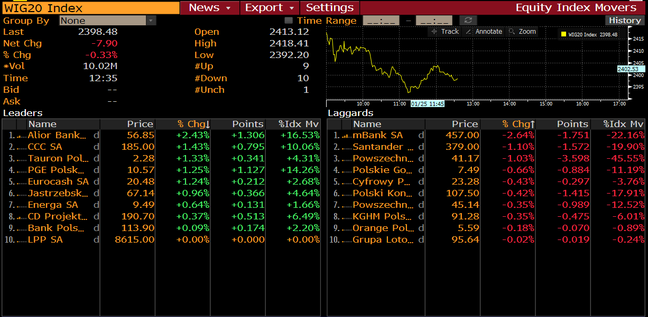This screenshot has height=317, width=648.
Task: Sort Leaders by Name column header
Action: pyautogui.click(x=63, y=124)
